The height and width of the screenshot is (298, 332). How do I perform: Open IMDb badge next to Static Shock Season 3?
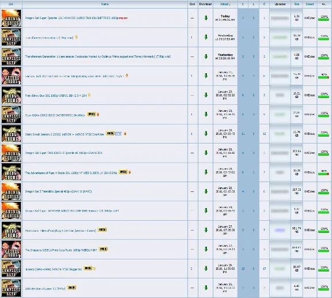pyautogui.click(x=110, y=133)
